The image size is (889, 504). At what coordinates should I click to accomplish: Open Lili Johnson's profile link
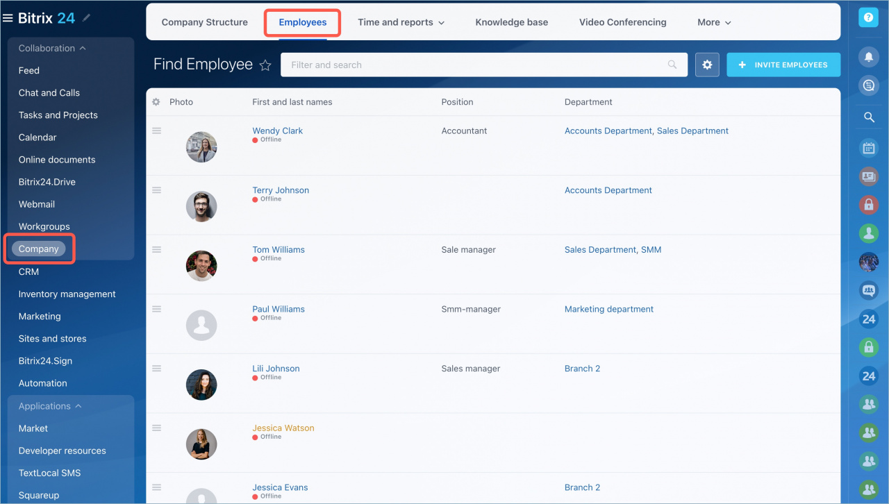point(276,369)
